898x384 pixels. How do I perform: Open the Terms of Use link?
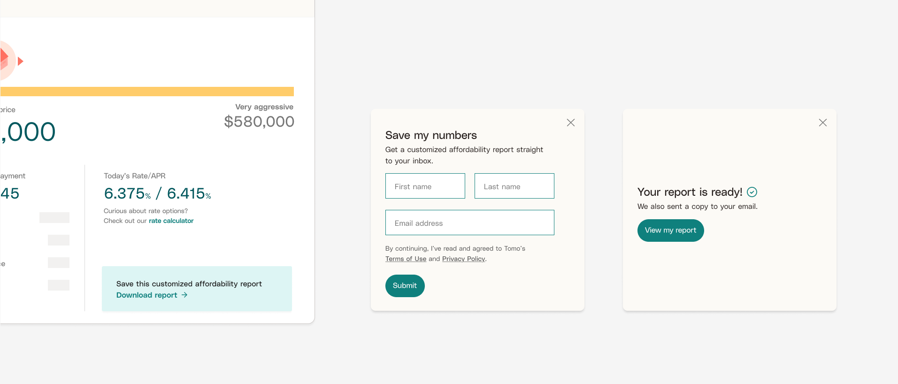click(x=406, y=259)
